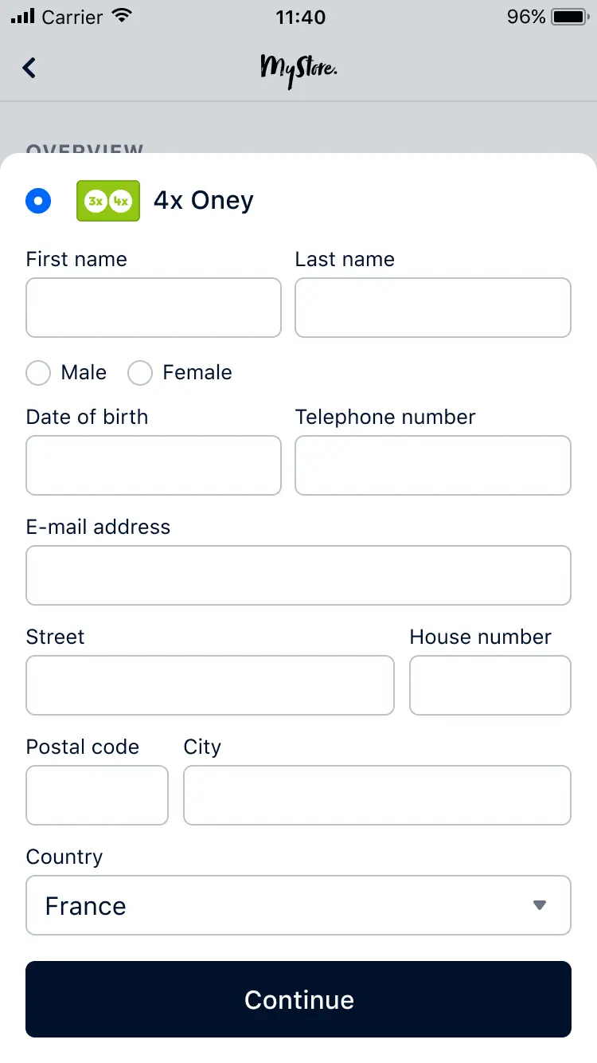Screen dimensions: 597x1063
Task: Tap the MyStore logo
Action: (x=298, y=68)
